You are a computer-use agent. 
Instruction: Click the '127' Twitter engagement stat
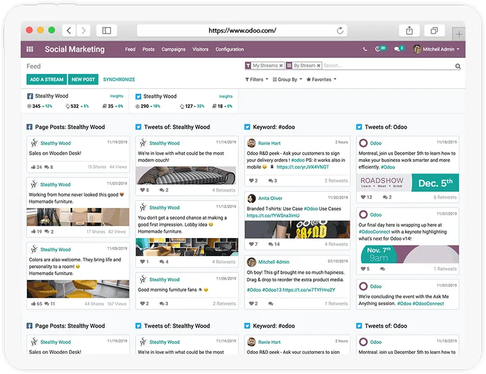click(189, 106)
